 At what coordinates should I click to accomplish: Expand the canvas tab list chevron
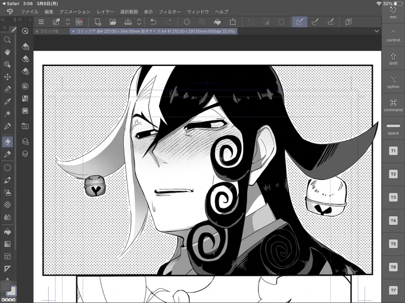click(376, 31)
